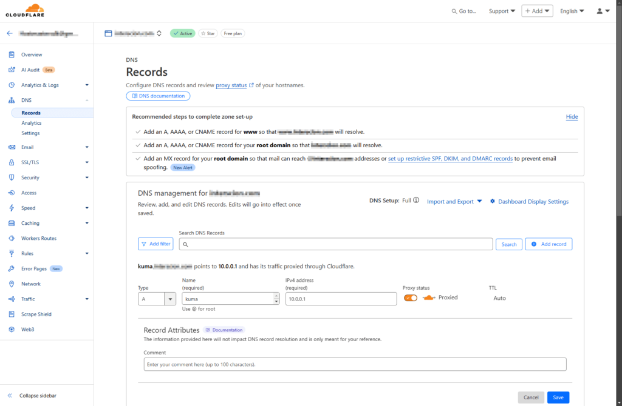622x406 pixels.
Task: Click the IPv4 address field
Action: tap(341, 299)
